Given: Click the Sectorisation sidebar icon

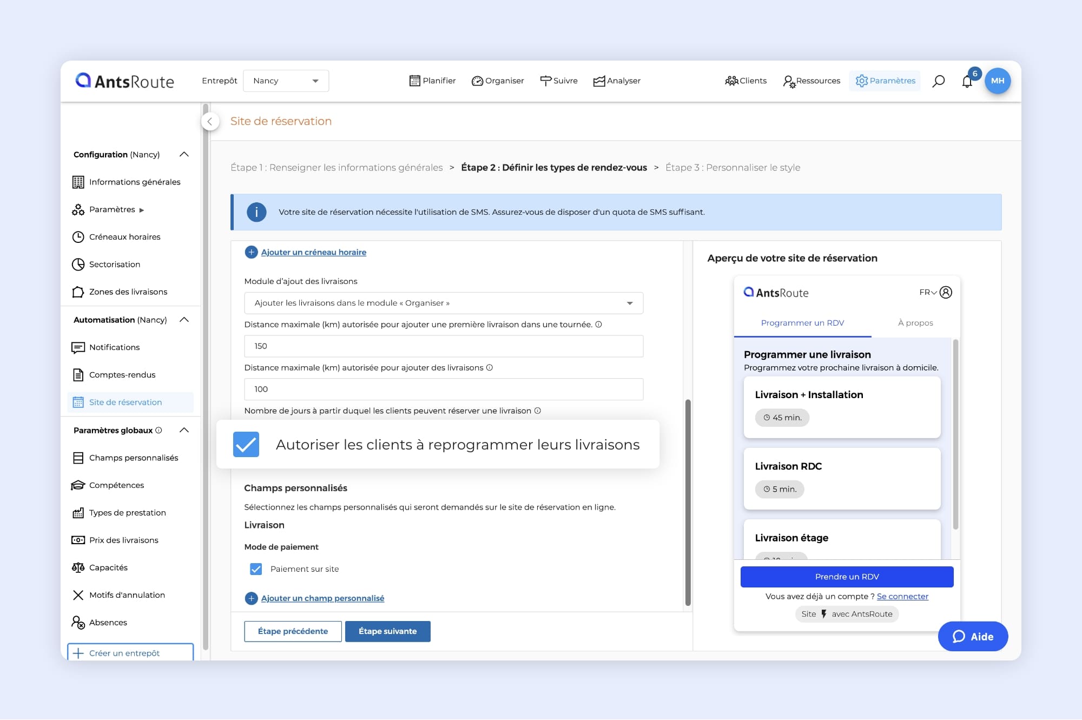Looking at the screenshot, I should [x=78, y=265].
